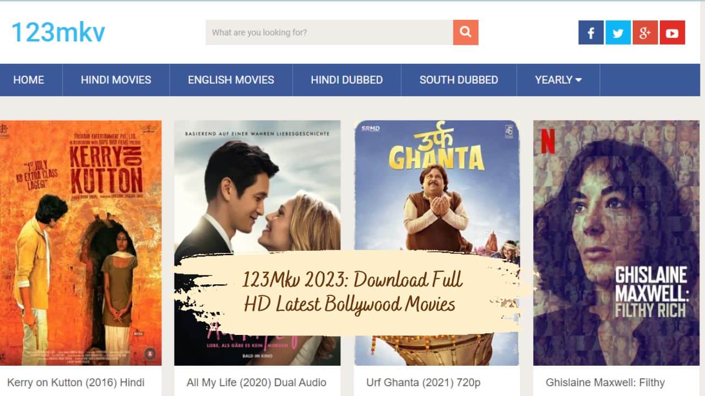Click the 'Ghislaine Maxwell: Filthy' title link
The image size is (705, 396).
click(605, 382)
